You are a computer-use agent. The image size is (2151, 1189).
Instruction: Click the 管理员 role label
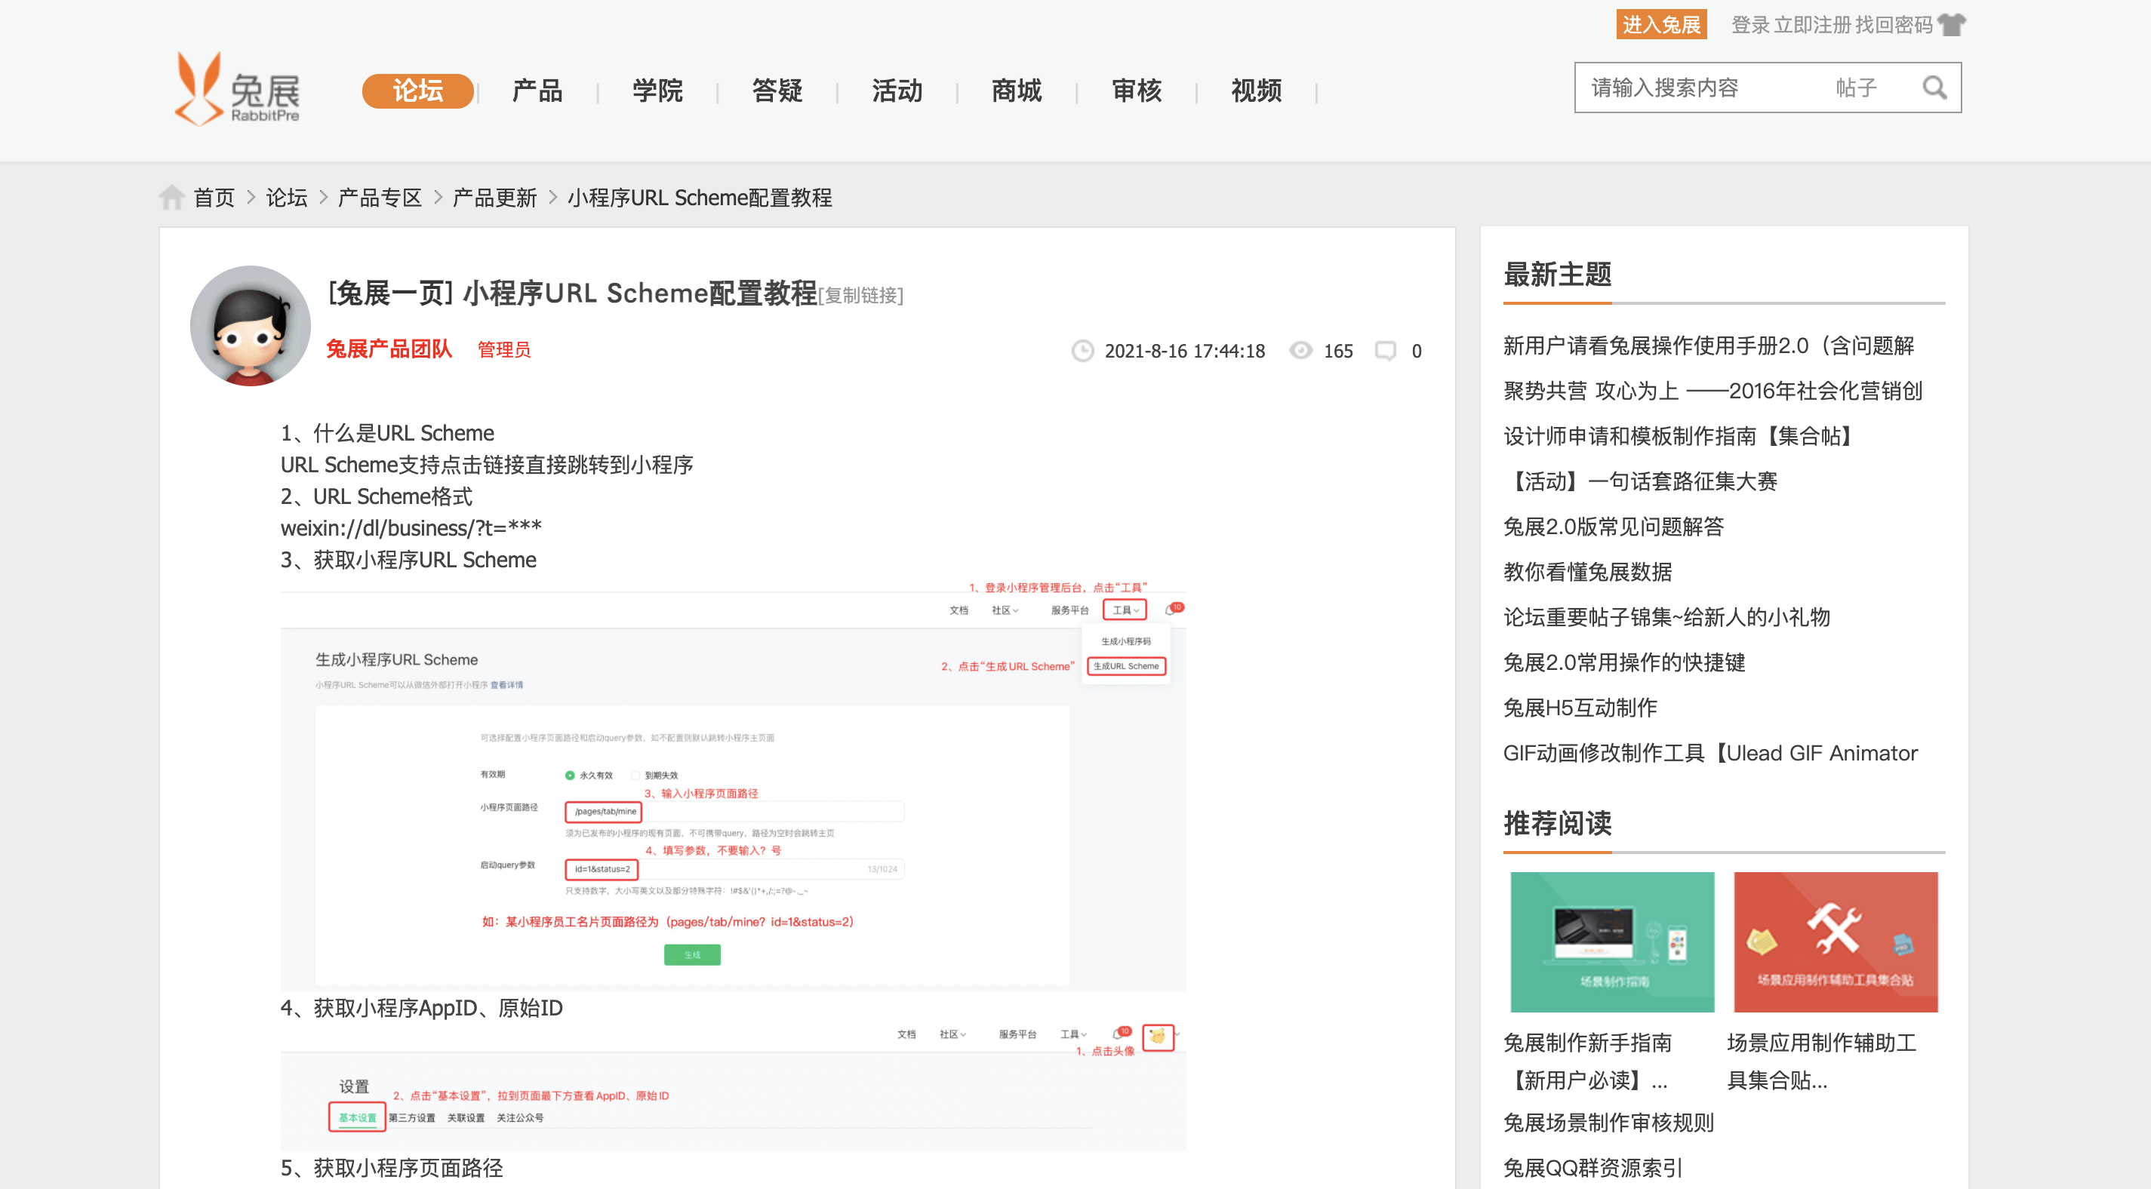click(503, 349)
